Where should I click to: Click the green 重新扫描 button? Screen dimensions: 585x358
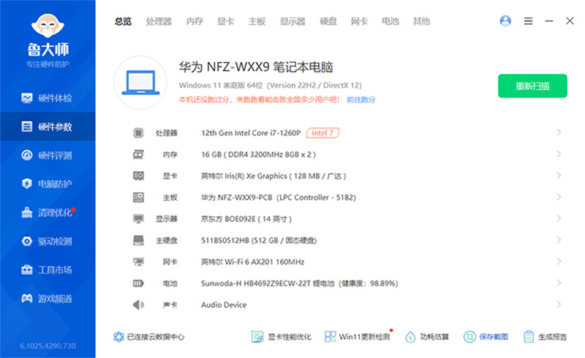point(532,86)
